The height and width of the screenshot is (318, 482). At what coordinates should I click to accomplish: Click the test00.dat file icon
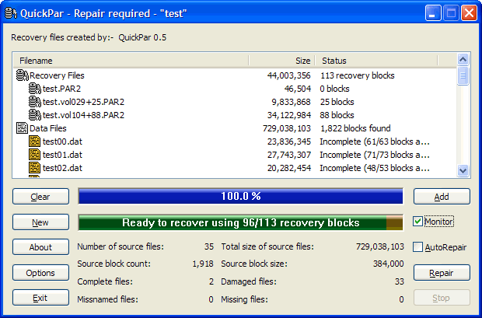[34, 142]
